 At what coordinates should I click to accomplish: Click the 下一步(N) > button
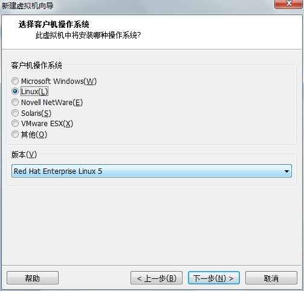click(x=214, y=278)
